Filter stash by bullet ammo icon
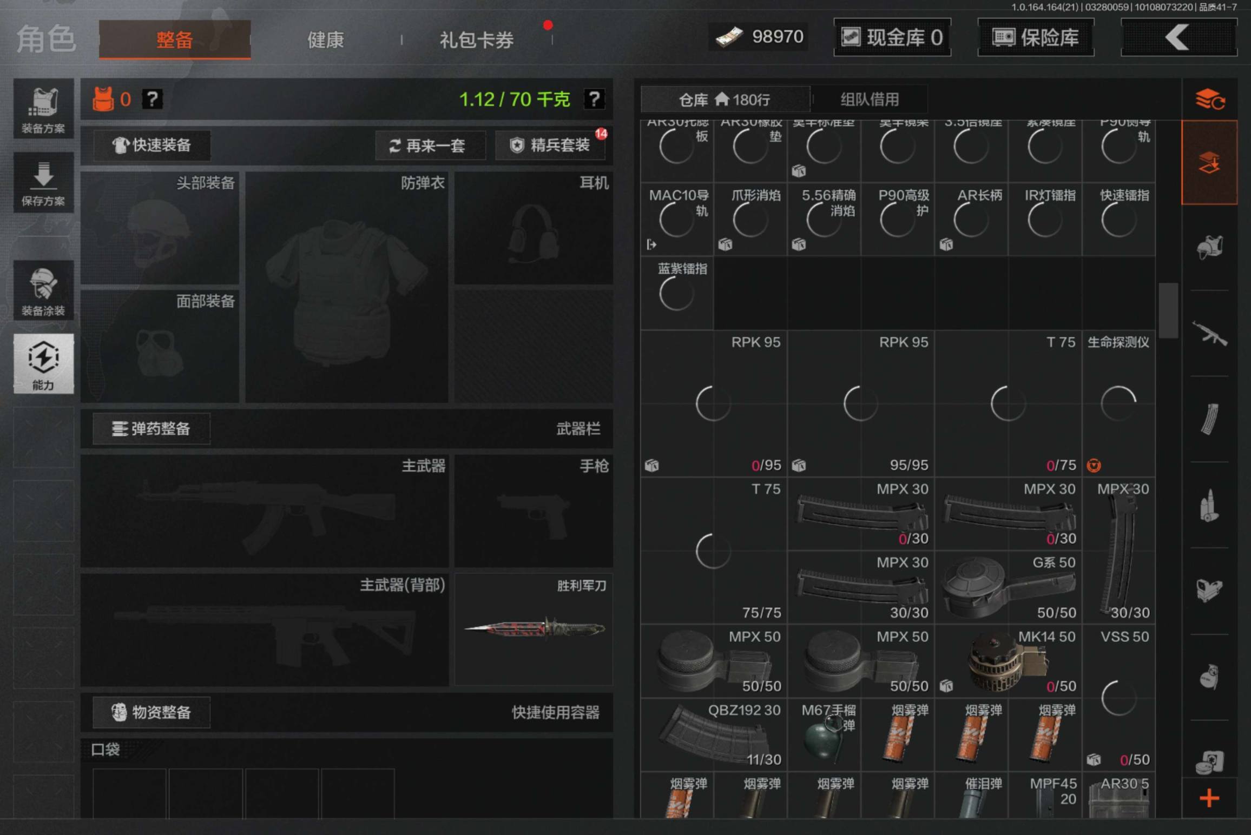Screen dimensions: 1251x835 pos(1209,506)
